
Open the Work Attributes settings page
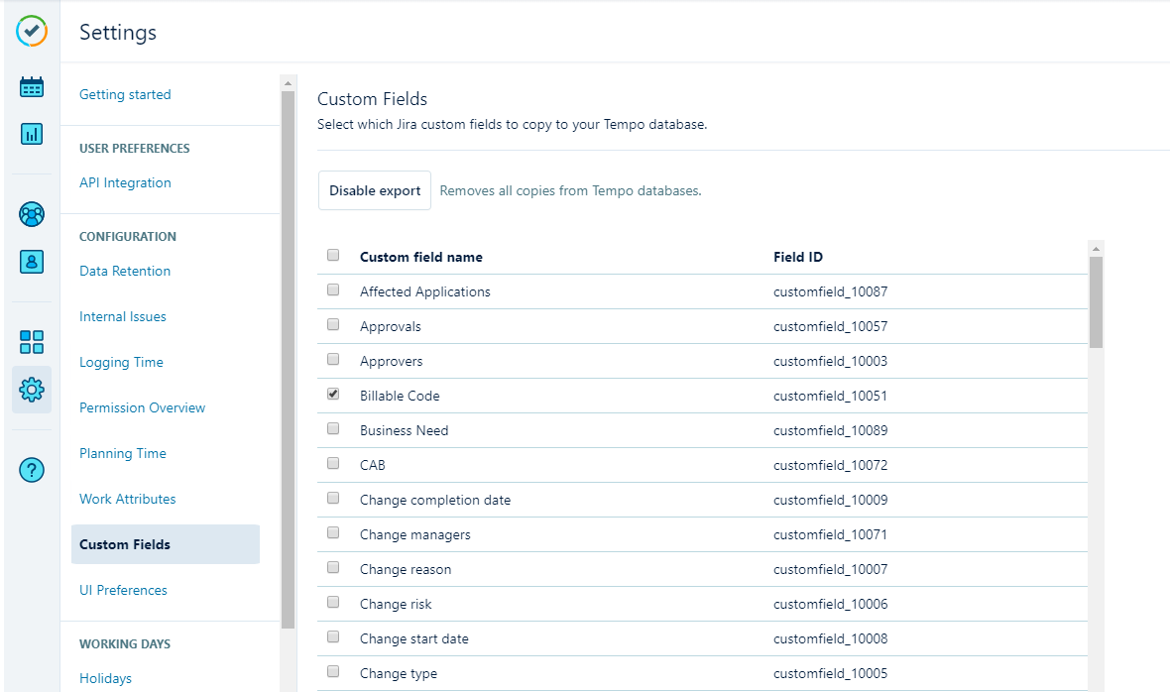pos(128,499)
